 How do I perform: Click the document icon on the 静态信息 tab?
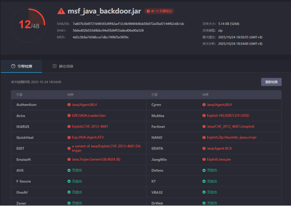tap(55, 66)
